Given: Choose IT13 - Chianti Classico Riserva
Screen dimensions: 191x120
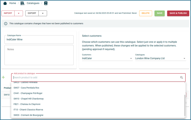Looking at the screenshot, I should [98, 110].
